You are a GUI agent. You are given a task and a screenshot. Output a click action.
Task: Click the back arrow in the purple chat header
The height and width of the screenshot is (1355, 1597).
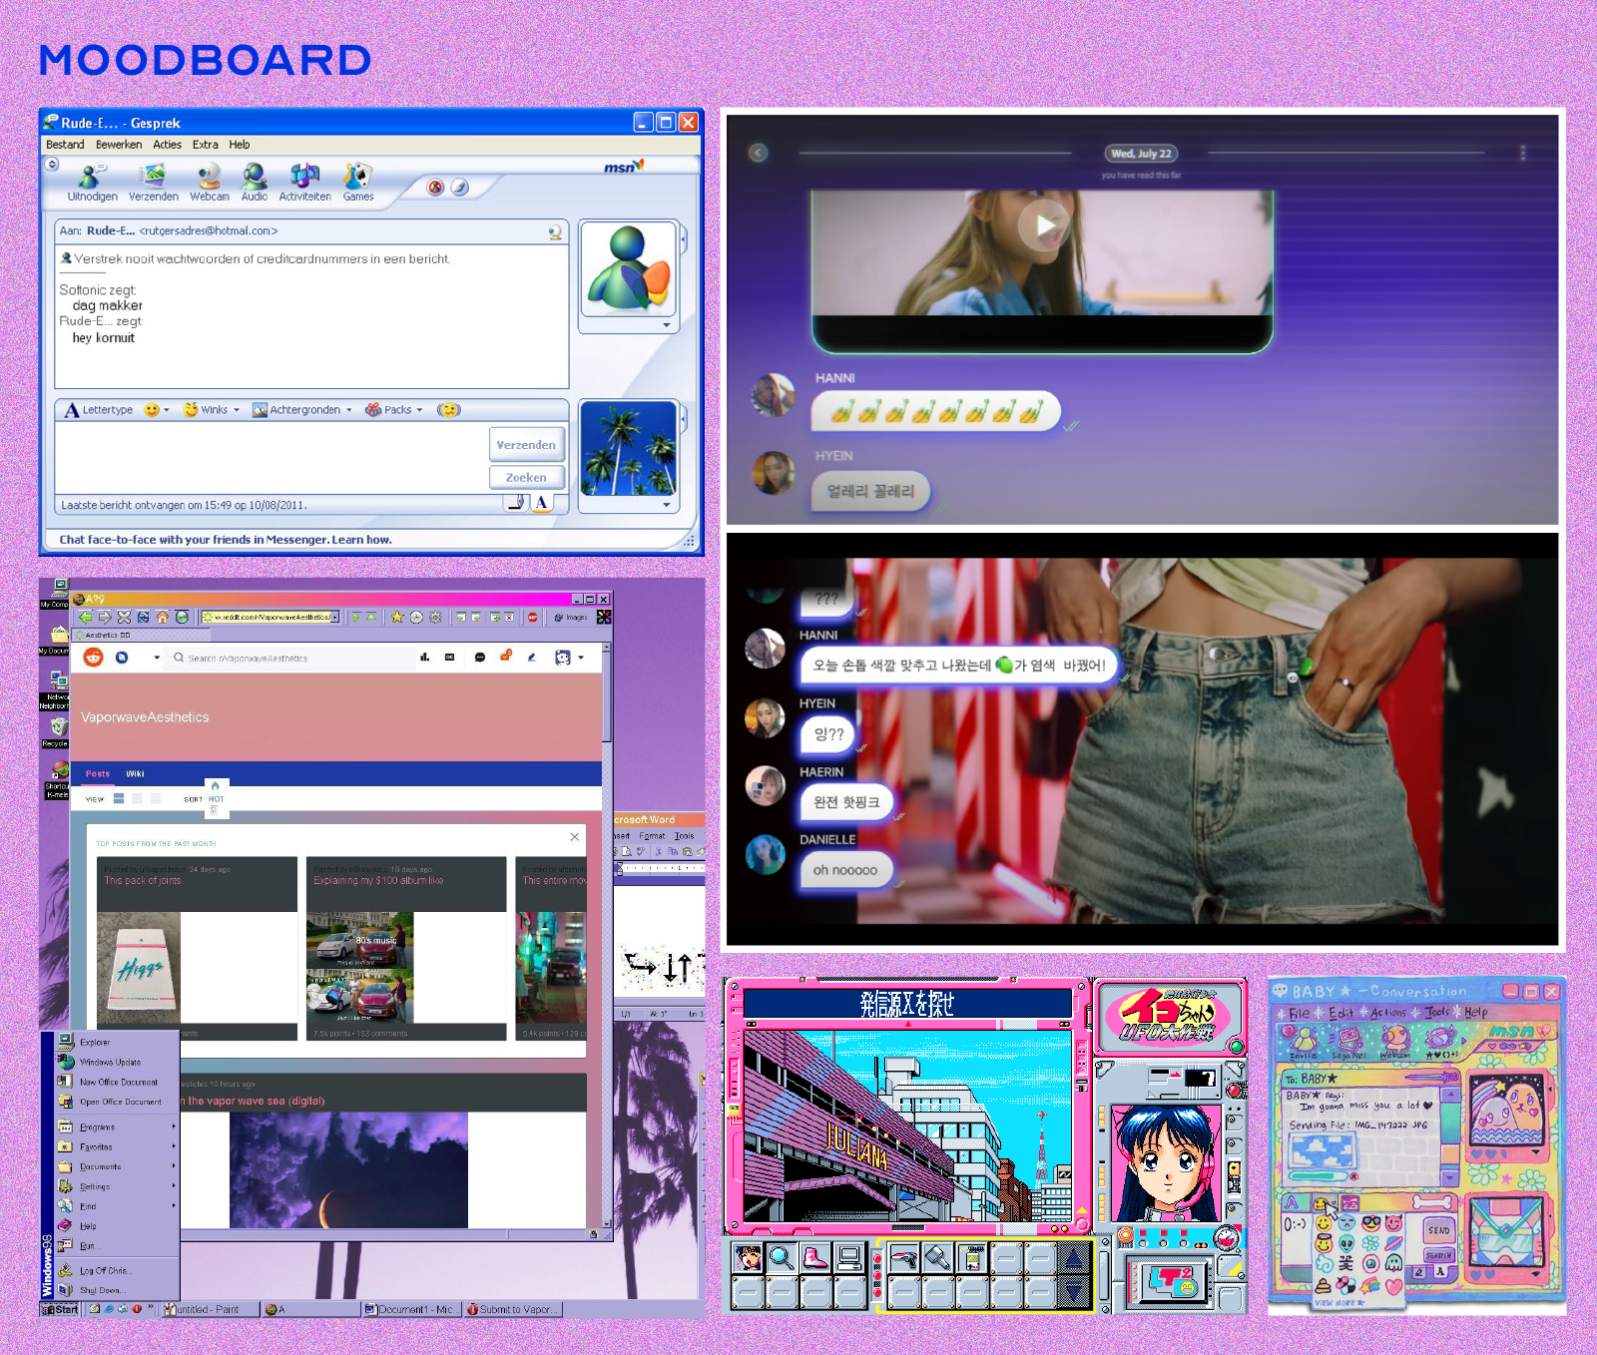[x=759, y=153]
